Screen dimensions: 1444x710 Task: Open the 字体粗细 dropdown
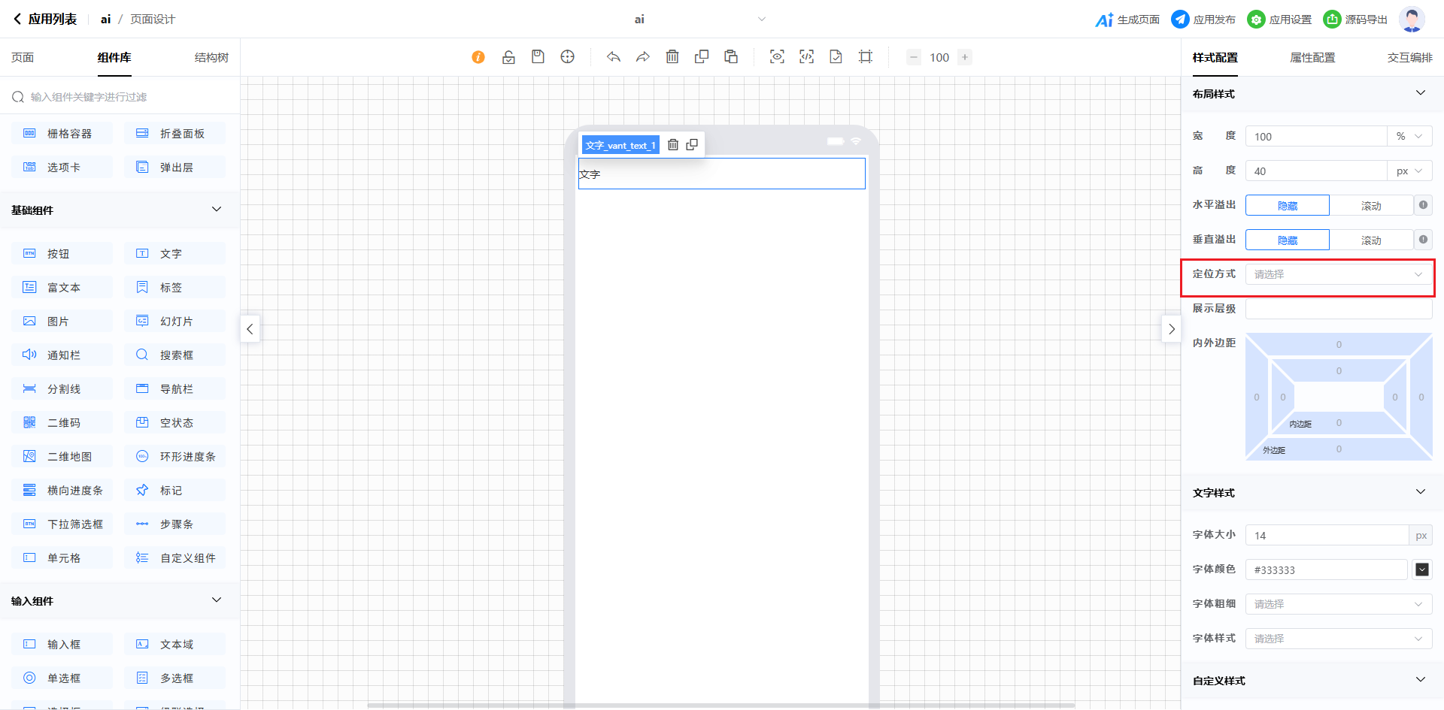pyautogui.click(x=1338, y=604)
